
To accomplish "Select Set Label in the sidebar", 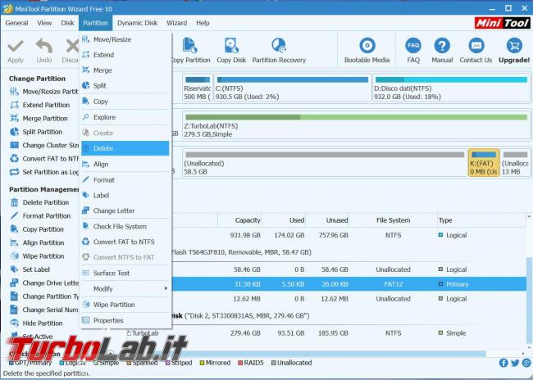I will pyautogui.click(x=30, y=269).
